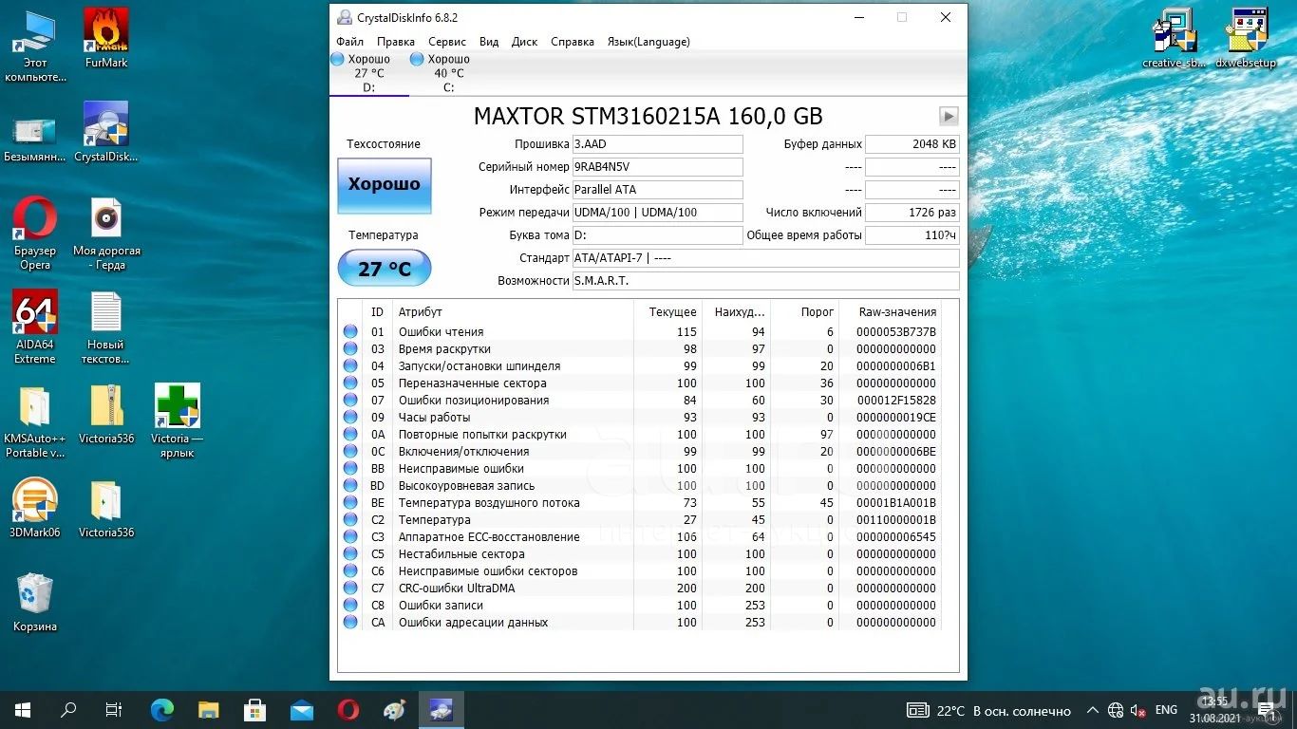1297x729 pixels.
Task: Open Victoria — ярлык desktop shortcut
Action: 177,421
